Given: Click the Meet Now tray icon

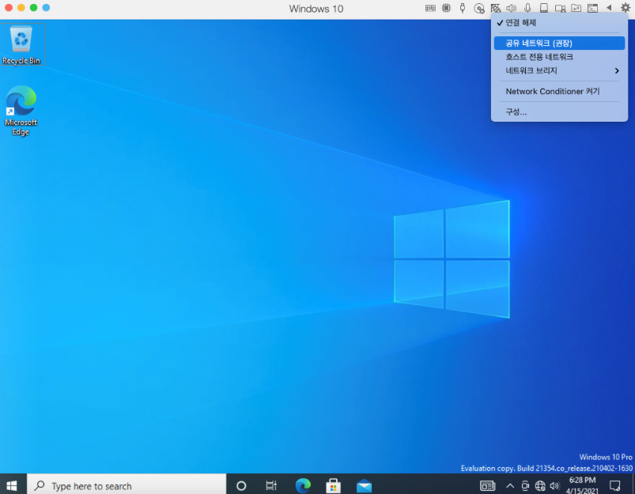Looking at the screenshot, I should (525, 485).
